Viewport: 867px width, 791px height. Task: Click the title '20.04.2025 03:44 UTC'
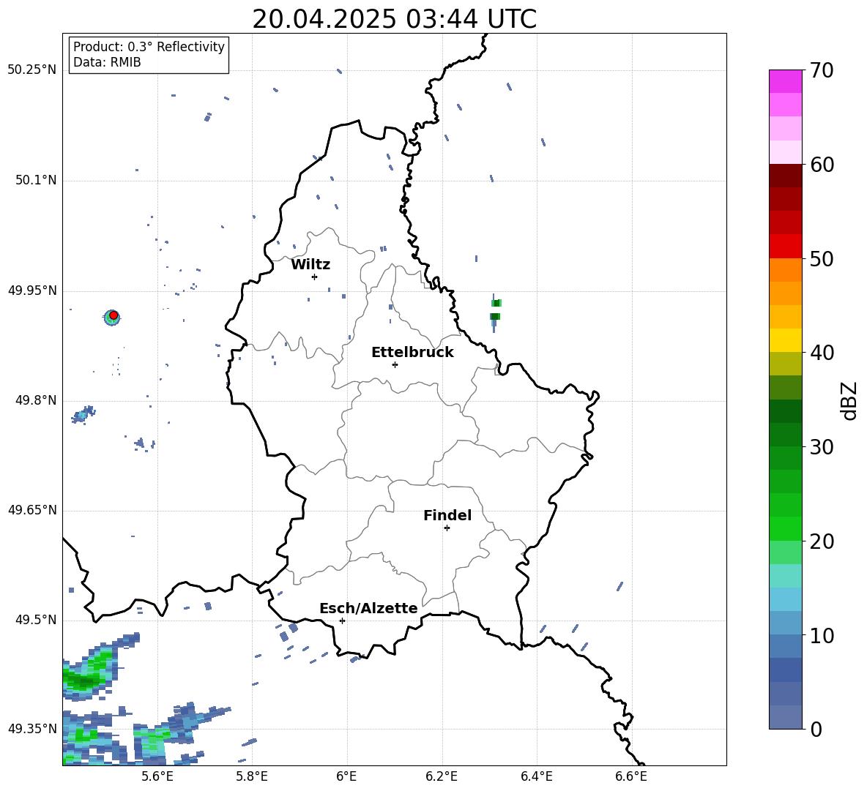tap(394, 19)
